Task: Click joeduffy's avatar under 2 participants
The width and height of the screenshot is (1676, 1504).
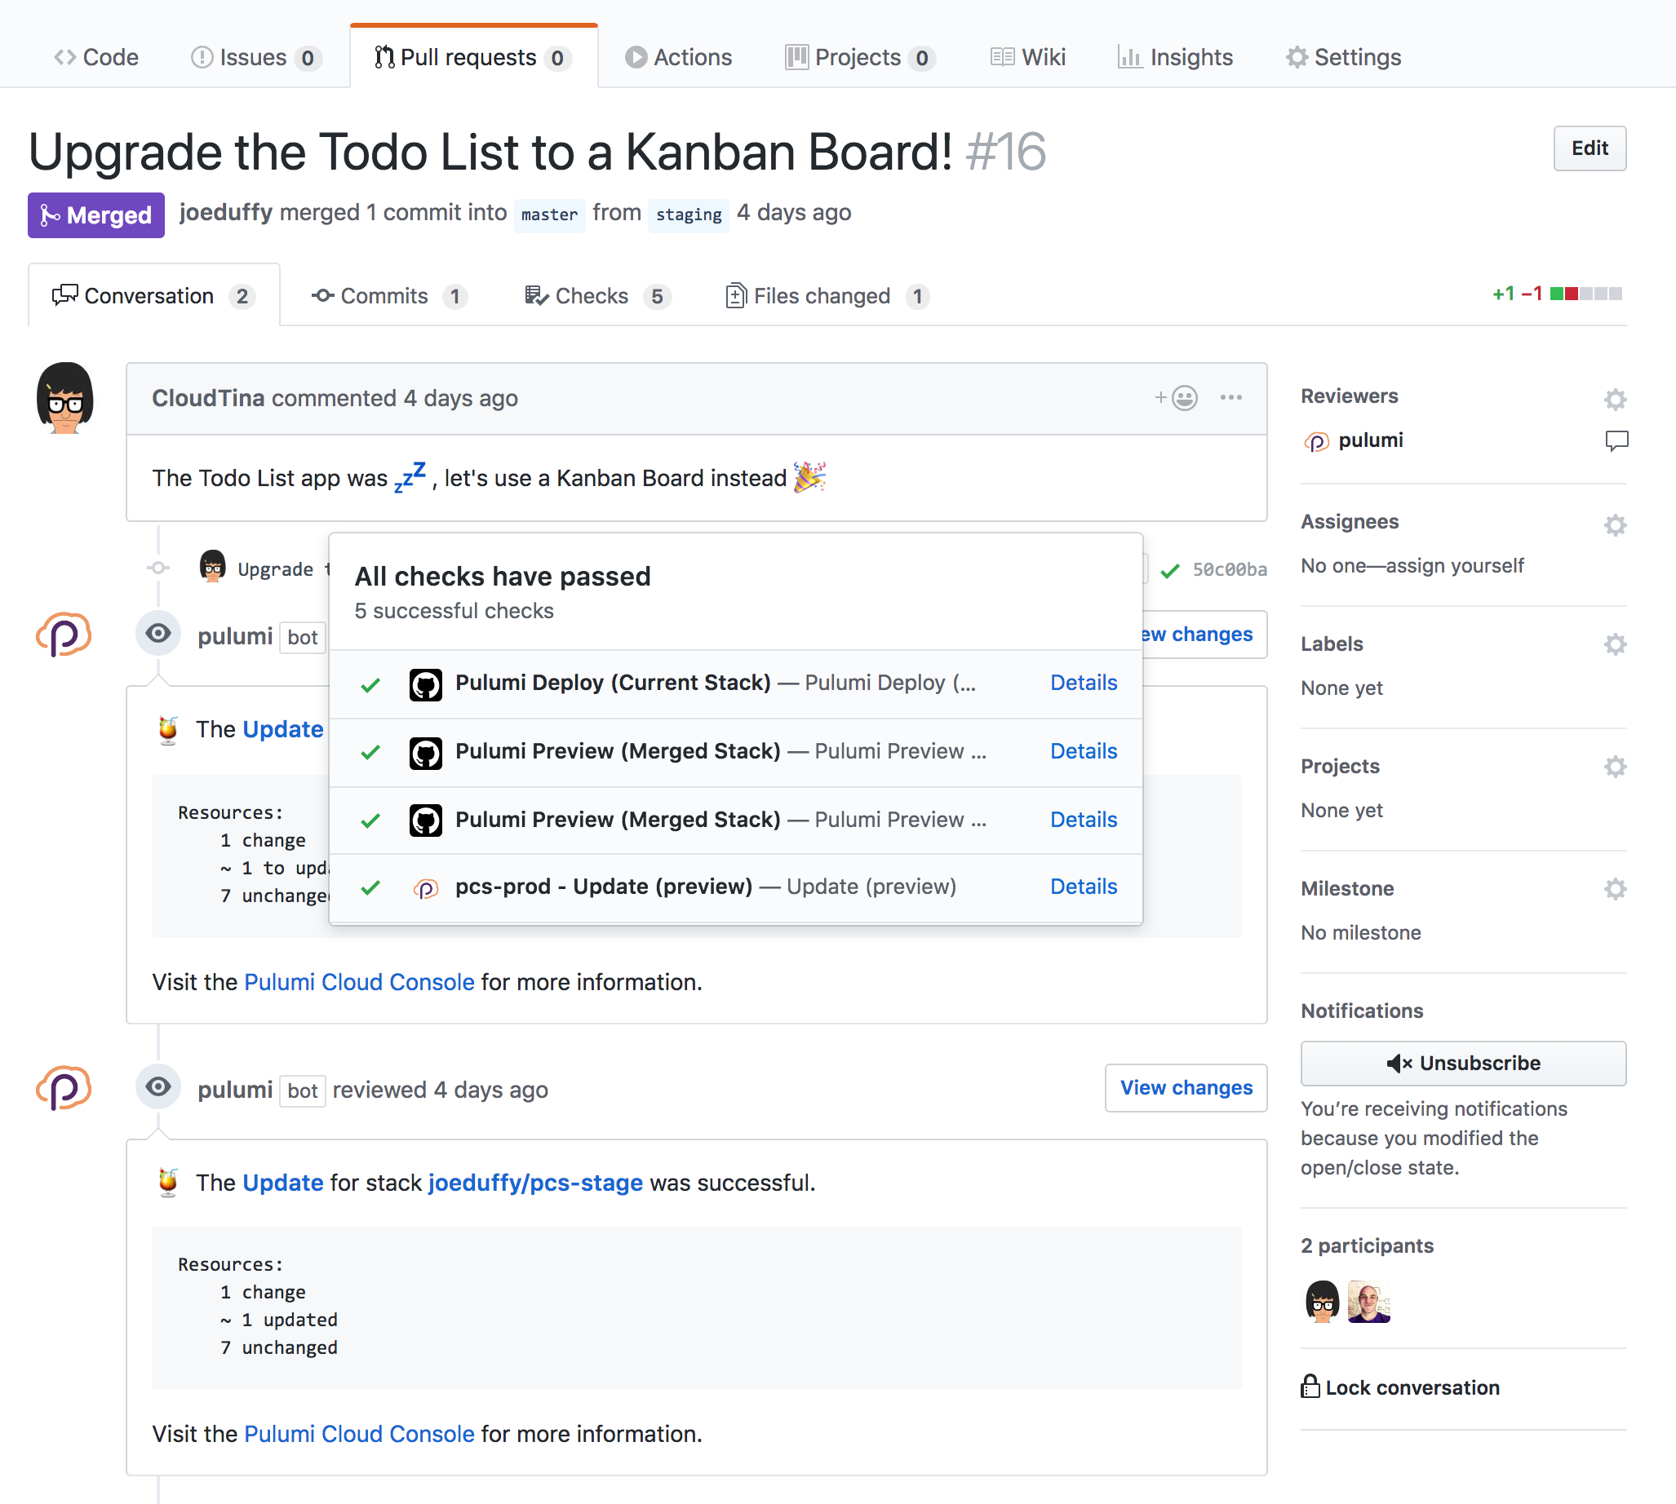Action: [1368, 1302]
